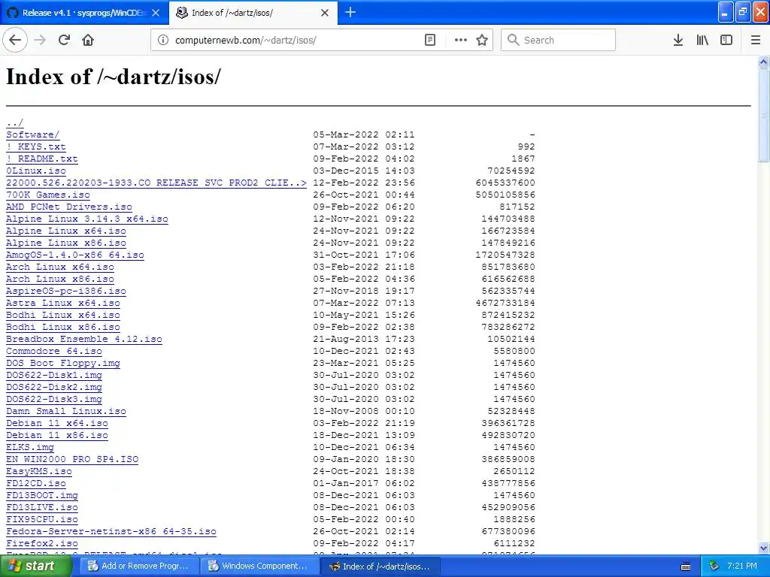Download Alpine Linux x86.iso
This screenshot has width=770, height=577.
pos(66,243)
